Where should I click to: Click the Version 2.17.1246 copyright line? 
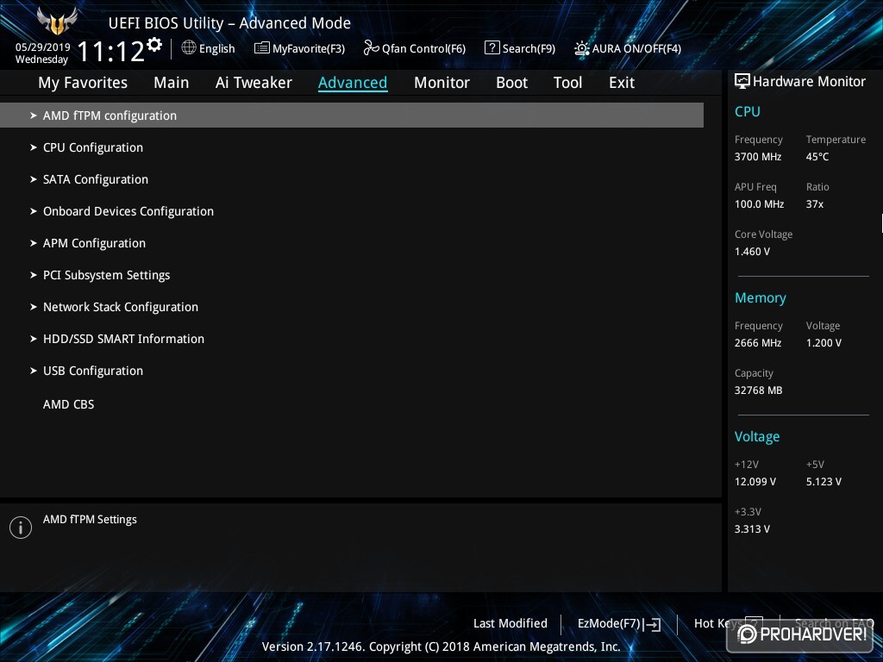(x=441, y=646)
